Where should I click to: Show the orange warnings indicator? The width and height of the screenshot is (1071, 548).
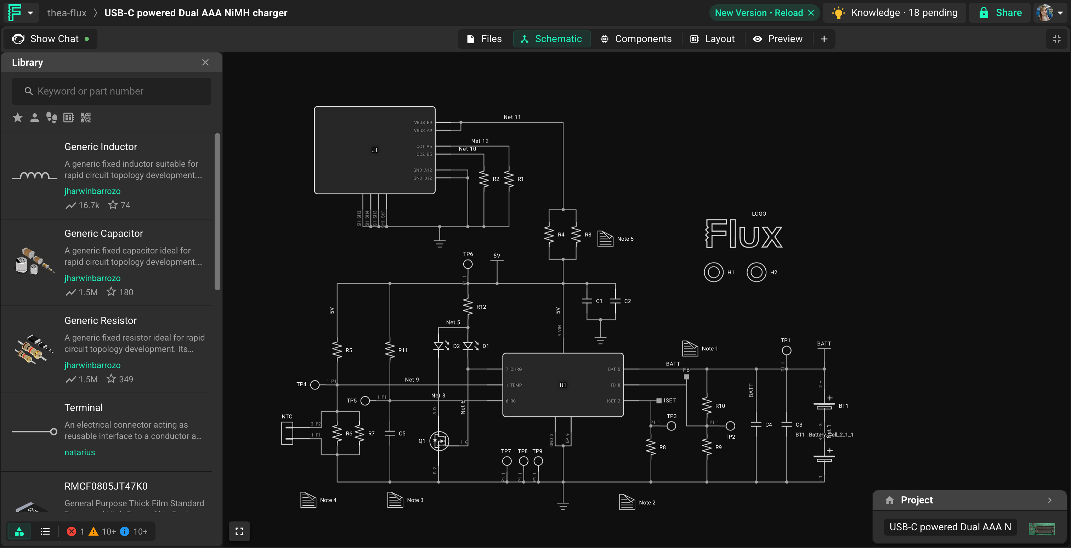coord(102,531)
